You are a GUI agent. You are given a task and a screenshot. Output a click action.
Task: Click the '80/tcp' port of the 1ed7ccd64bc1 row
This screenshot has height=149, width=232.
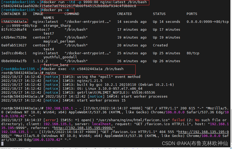[x=193, y=53]
